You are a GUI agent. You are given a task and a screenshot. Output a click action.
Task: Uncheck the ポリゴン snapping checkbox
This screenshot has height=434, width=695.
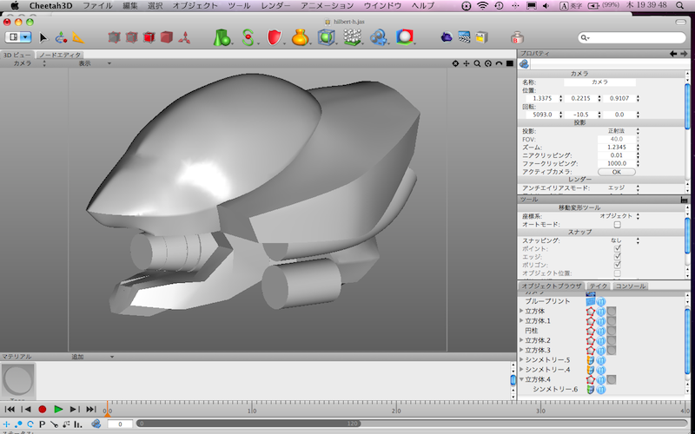pyautogui.click(x=618, y=264)
